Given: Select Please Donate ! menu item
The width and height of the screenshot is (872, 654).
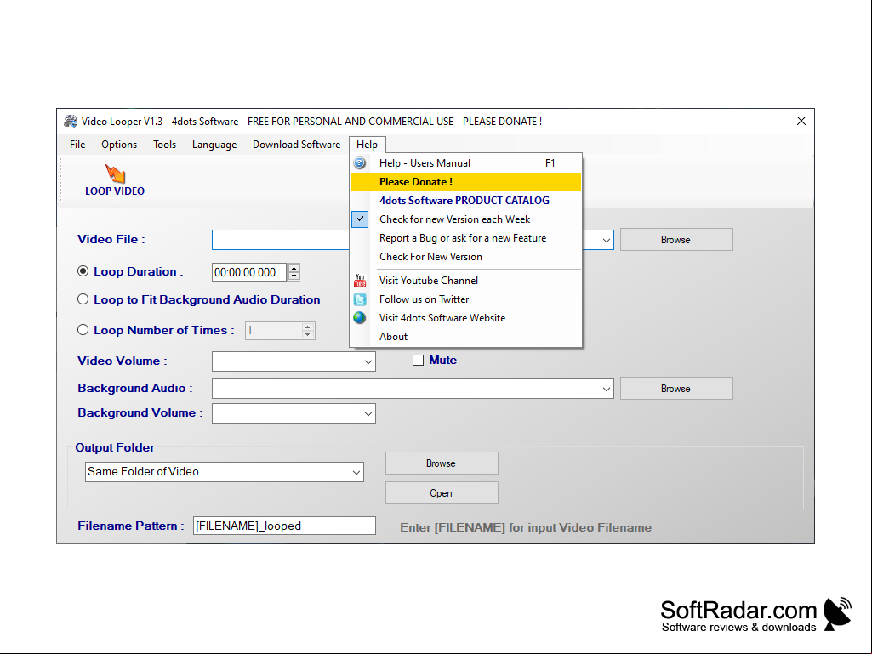Looking at the screenshot, I should point(466,182).
